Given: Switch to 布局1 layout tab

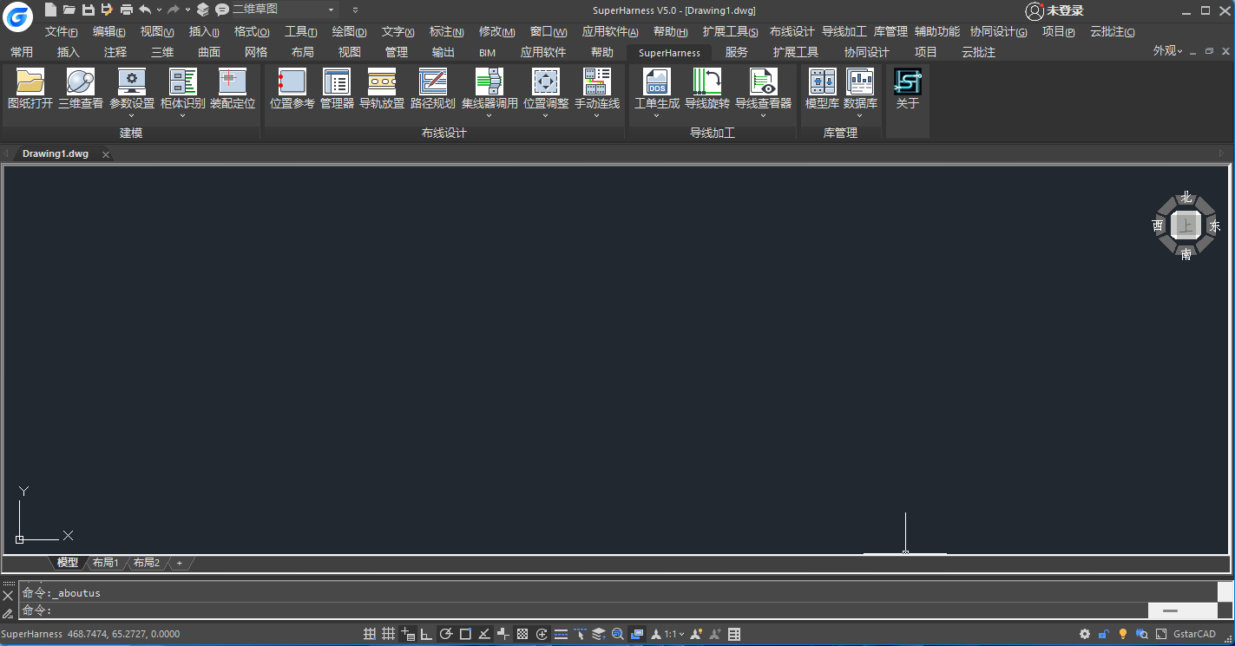Looking at the screenshot, I should [x=105, y=563].
